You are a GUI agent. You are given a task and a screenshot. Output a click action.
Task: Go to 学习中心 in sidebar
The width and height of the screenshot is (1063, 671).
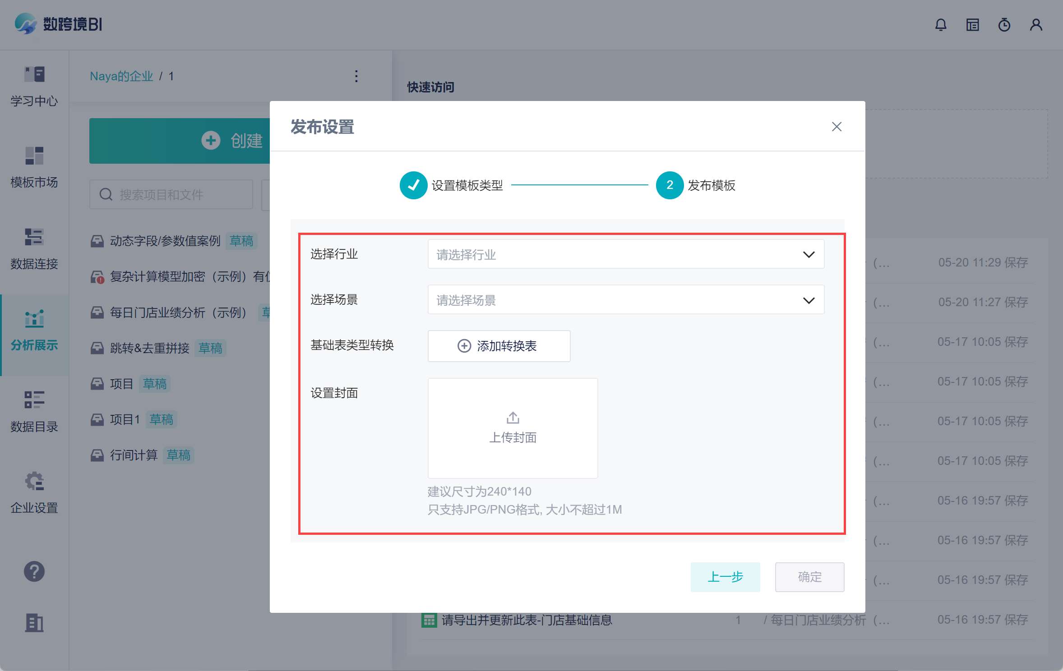pos(34,86)
